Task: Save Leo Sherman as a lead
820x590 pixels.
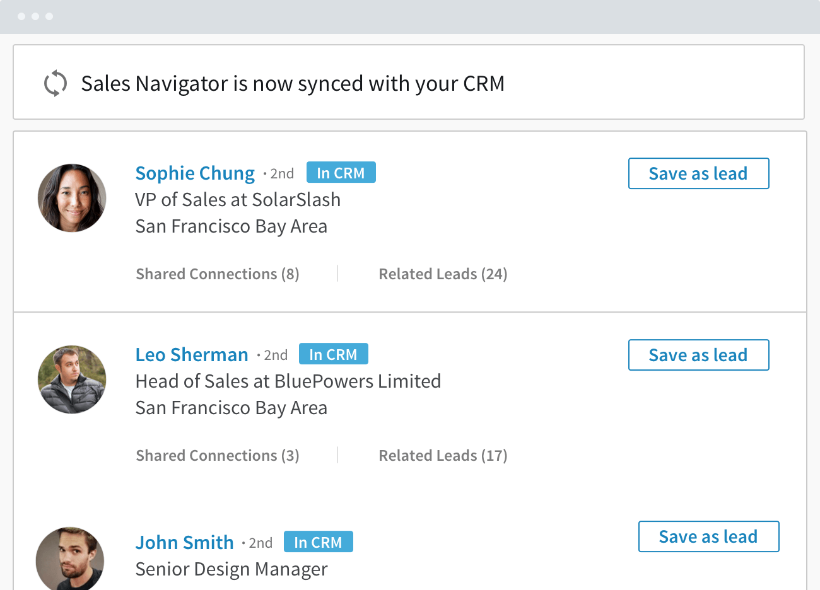Action: click(698, 355)
